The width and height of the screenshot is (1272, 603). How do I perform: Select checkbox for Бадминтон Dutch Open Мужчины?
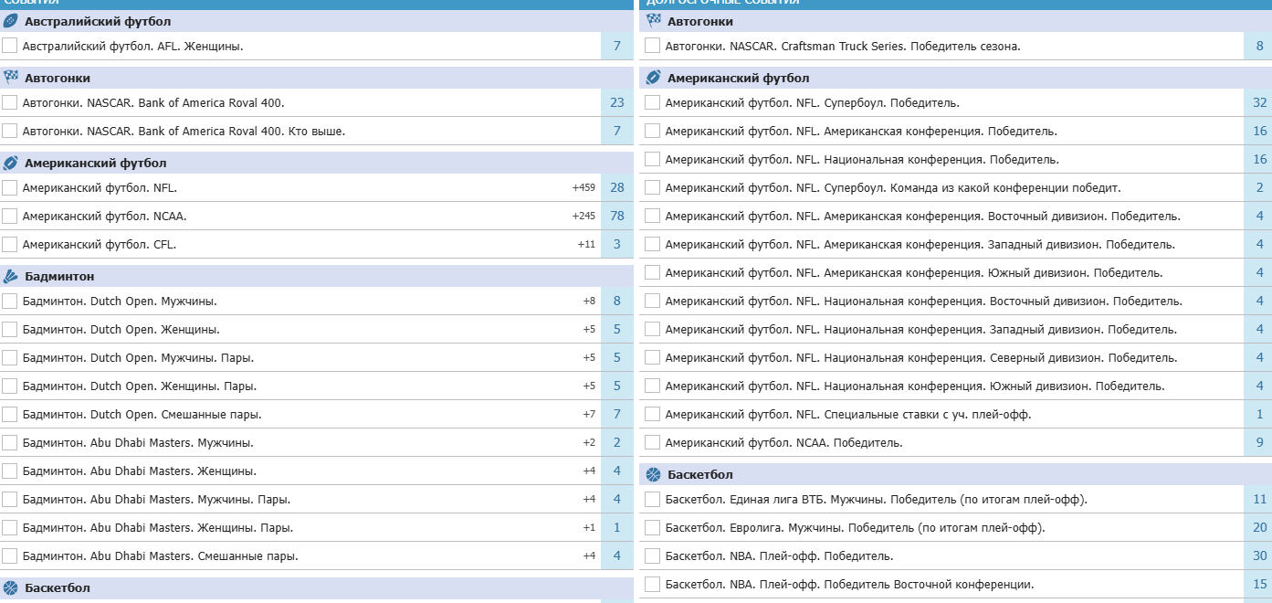[x=10, y=301]
